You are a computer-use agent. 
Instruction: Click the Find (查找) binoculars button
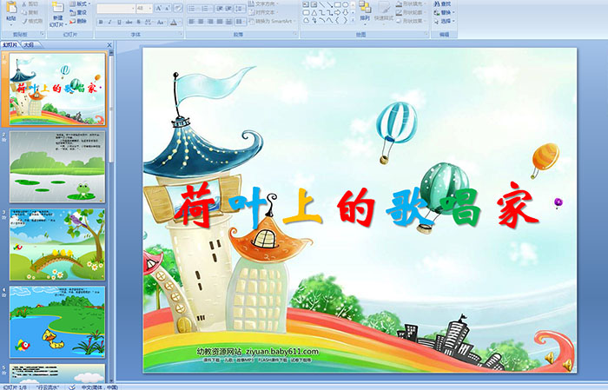tap(442, 3)
